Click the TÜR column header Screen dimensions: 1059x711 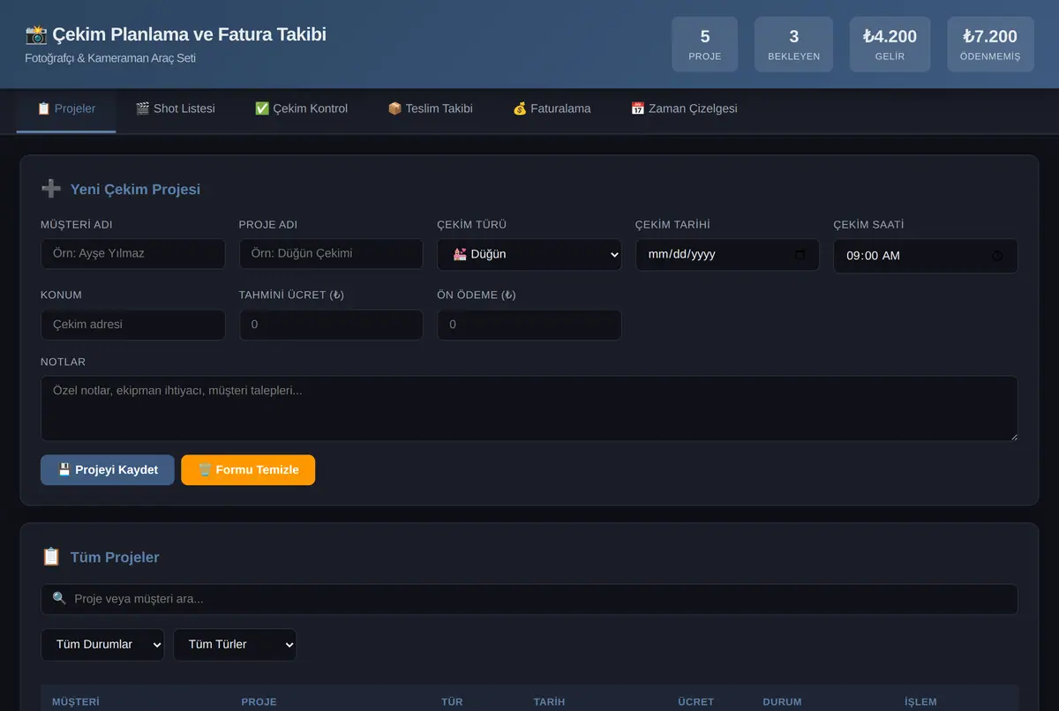tap(452, 702)
